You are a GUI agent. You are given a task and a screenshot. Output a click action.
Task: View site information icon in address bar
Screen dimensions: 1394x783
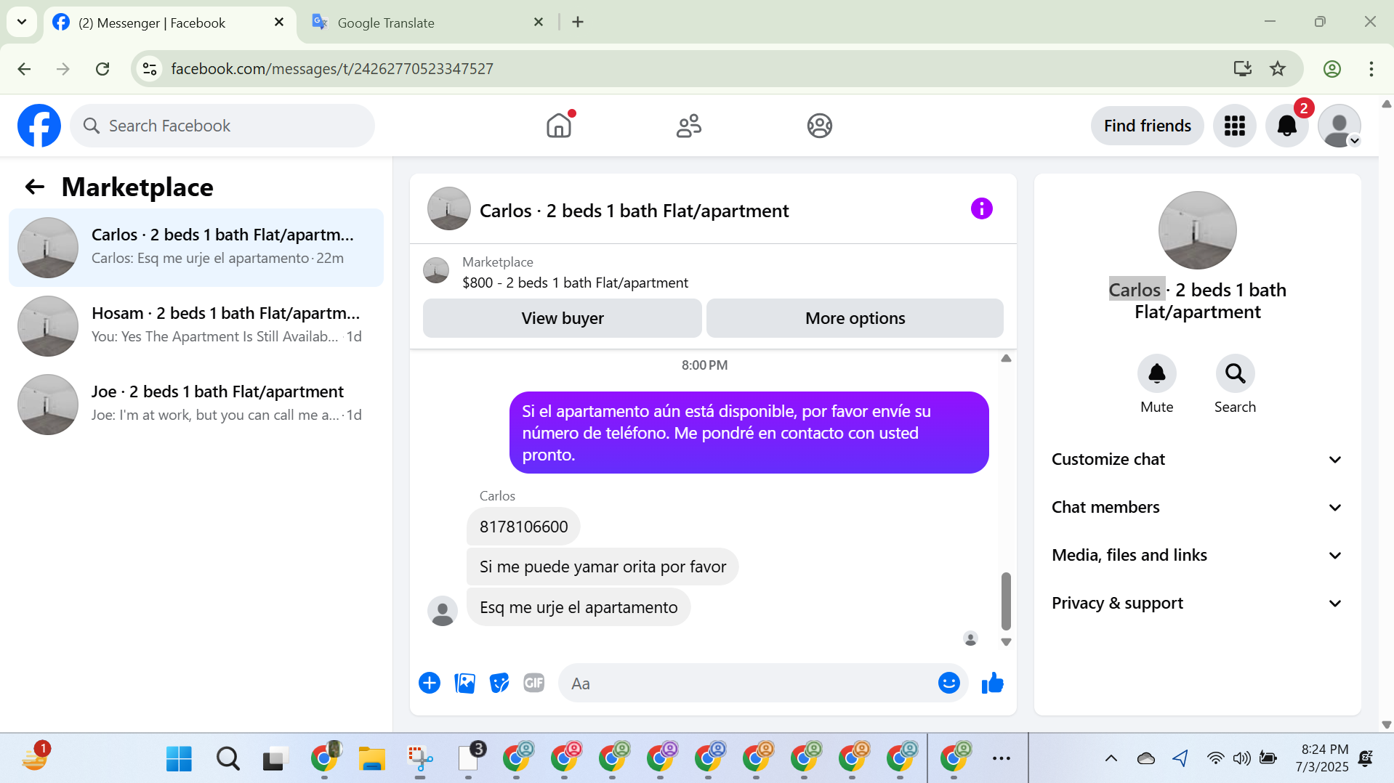(150, 69)
